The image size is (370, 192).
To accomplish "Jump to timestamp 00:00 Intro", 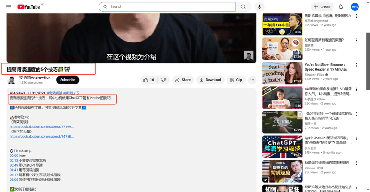I will (x=14, y=156).
